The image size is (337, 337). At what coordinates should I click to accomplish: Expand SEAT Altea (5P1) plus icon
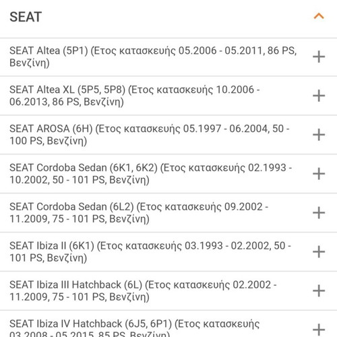(x=319, y=57)
